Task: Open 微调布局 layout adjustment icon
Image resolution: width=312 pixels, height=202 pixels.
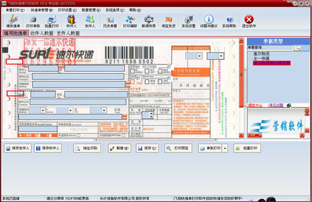Action: tap(149, 21)
